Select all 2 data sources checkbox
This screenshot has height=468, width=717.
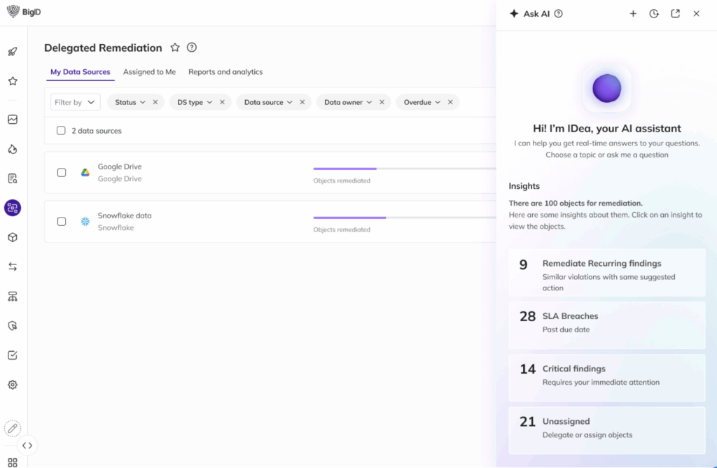(61, 131)
